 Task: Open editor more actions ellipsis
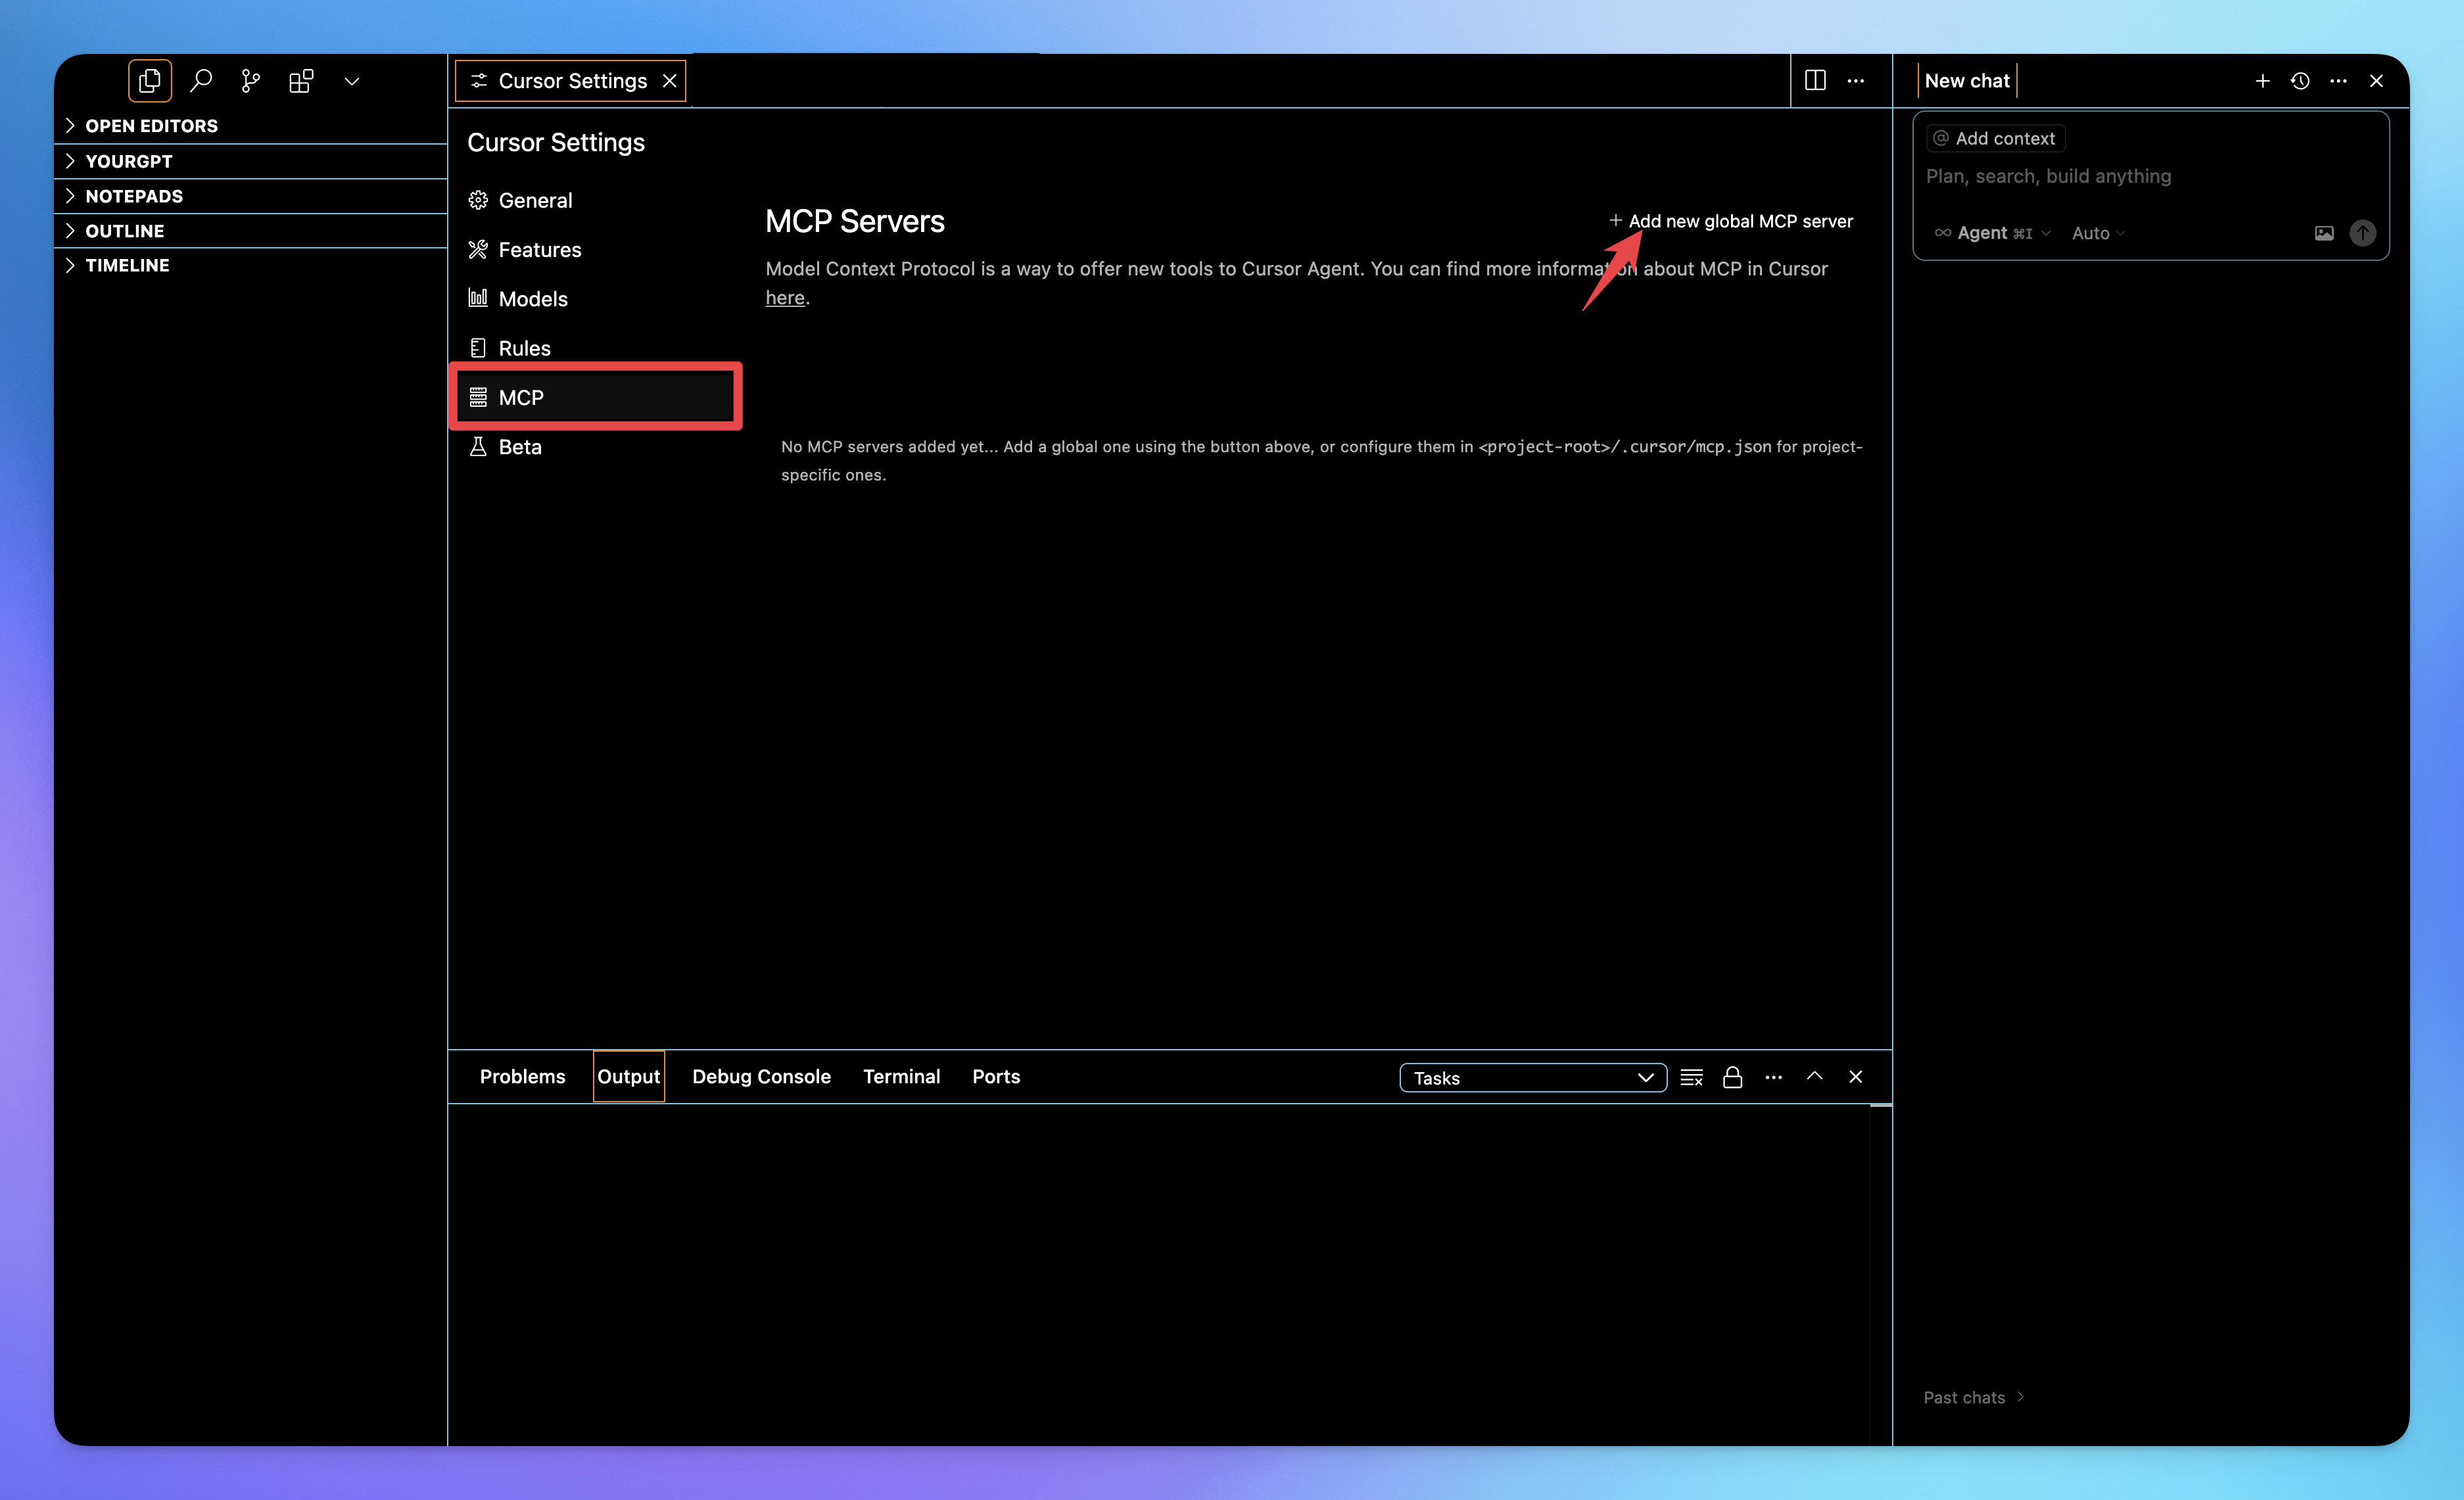point(1856,80)
